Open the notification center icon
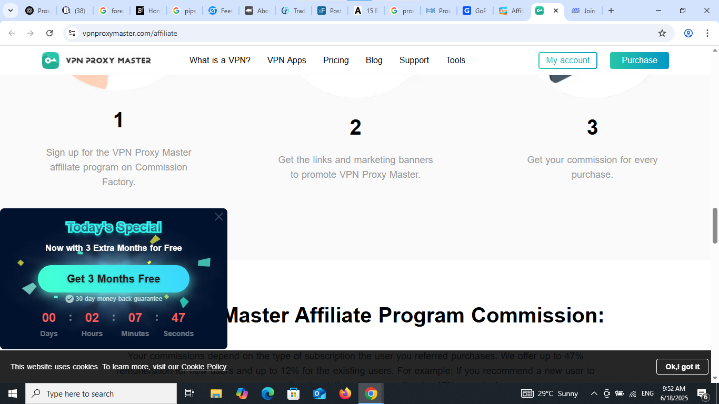The width and height of the screenshot is (719, 404). [703, 393]
